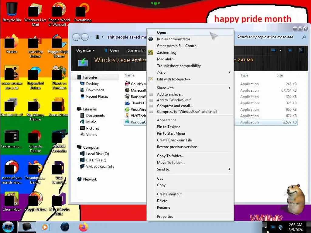Select the VirusWire file icon
This screenshot has width=311, height=233.
[127, 109]
